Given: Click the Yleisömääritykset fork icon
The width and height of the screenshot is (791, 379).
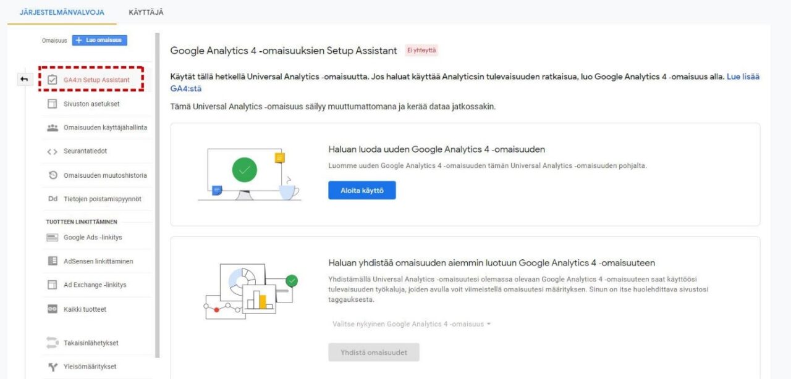Looking at the screenshot, I should coord(53,367).
